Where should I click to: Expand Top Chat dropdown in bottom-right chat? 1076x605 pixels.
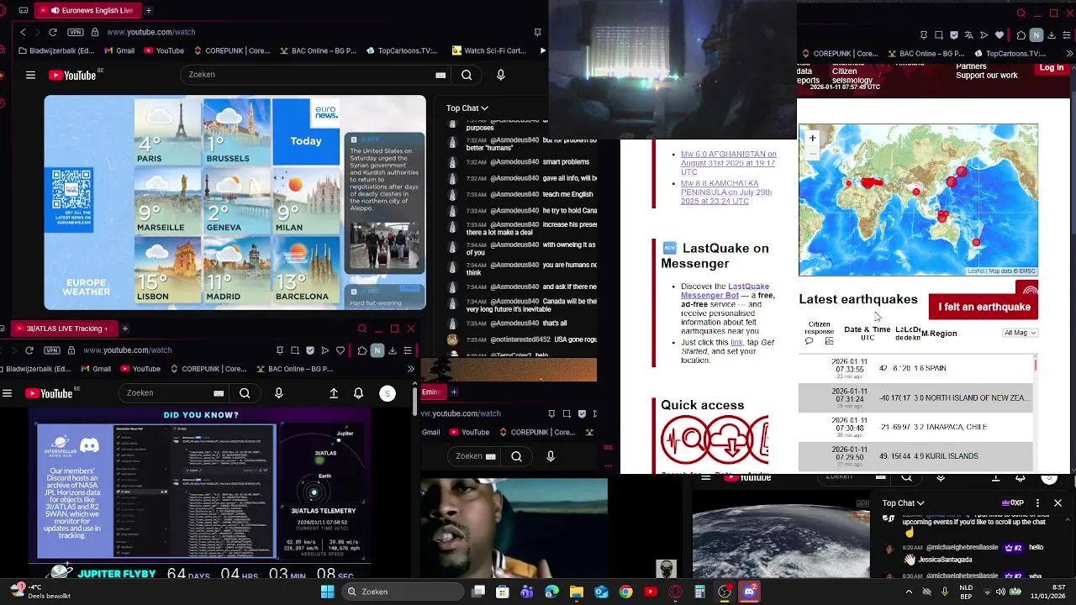(903, 502)
